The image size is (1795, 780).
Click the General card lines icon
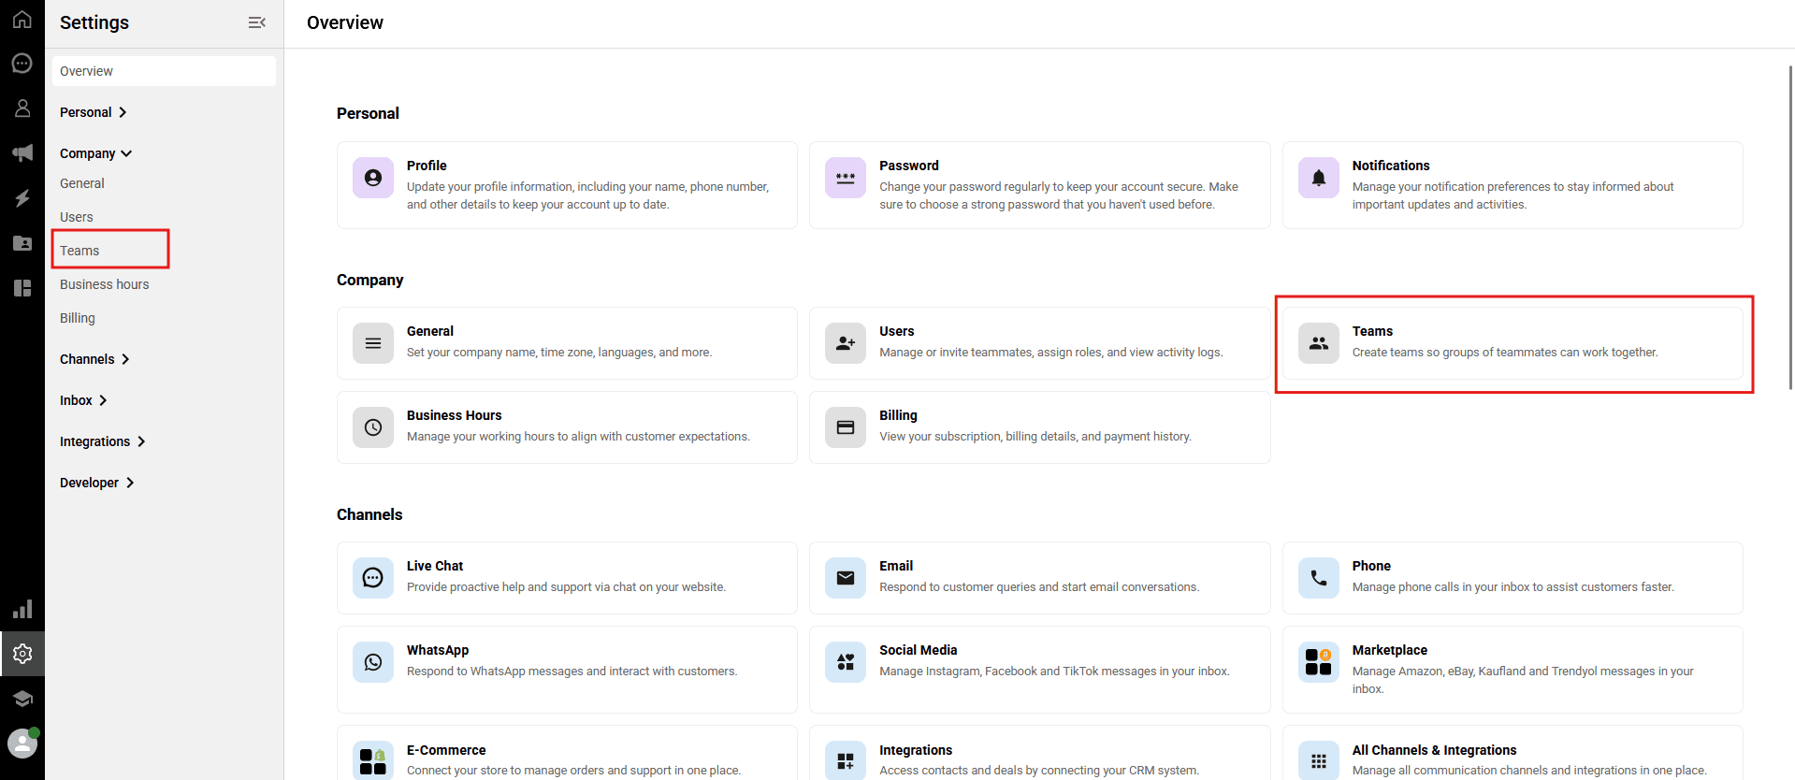[x=373, y=343]
